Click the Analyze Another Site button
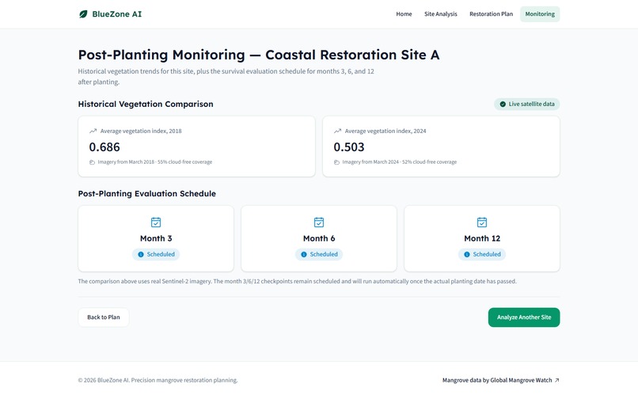Image resolution: width=638 pixels, height=399 pixels. coord(524,317)
